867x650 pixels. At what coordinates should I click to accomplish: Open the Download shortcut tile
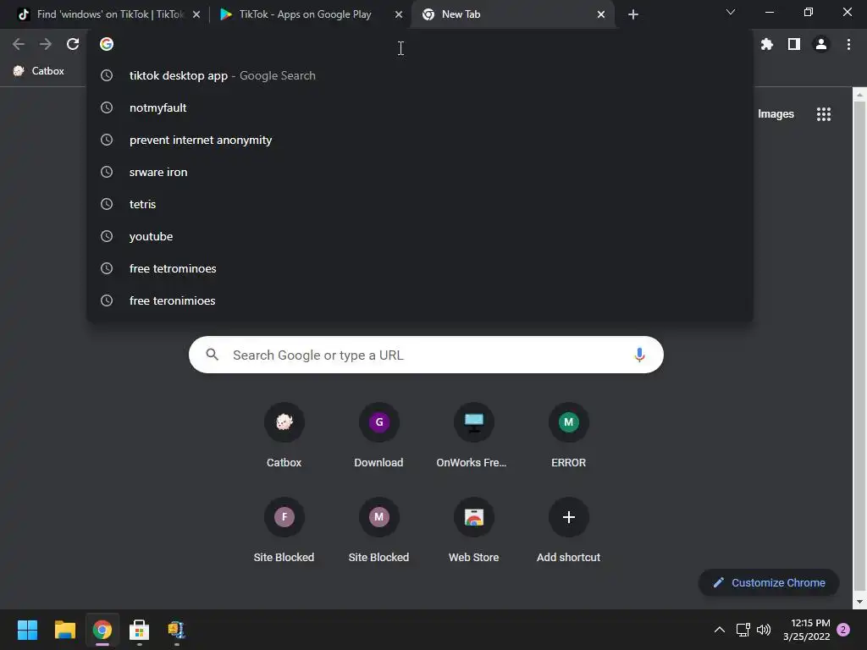click(x=378, y=436)
